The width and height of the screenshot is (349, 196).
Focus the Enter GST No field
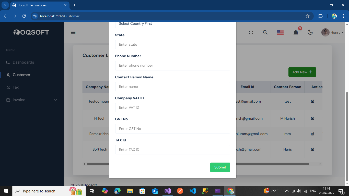click(172, 129)
